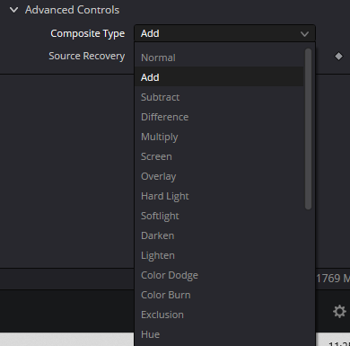Choose Softlight blend mode

pos(219,216)
